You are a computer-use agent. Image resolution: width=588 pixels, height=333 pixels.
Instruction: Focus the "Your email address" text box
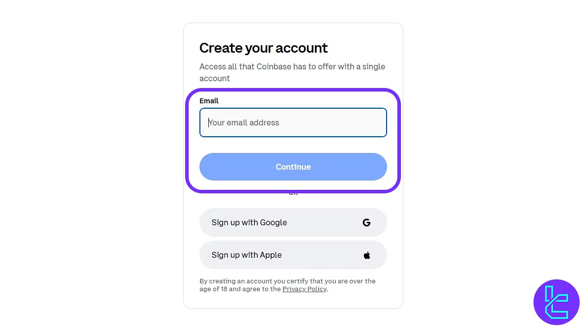(x=293, y=122)
